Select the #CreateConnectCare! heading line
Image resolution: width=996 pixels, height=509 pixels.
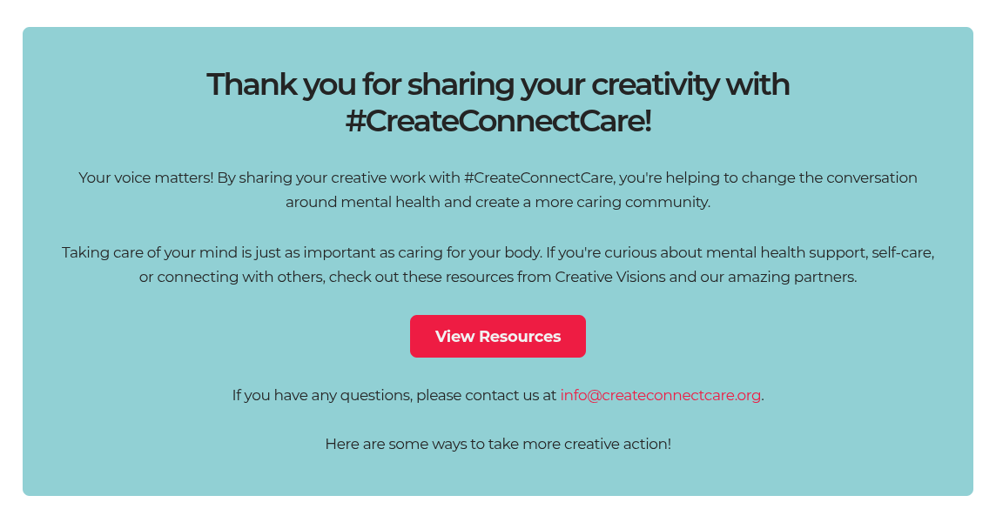(498, 121)
